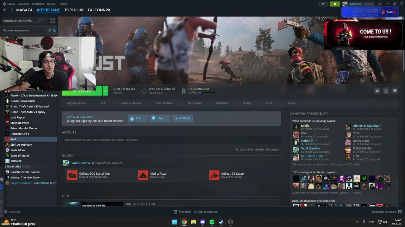Image resolution: width=405 pixels, height=227 pixels.
Task: Expand the Oyunlar ve Yazılımlar filter dropdown
Action: [24, 30]
